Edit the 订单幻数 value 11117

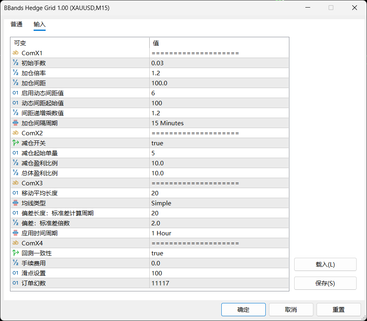click(x=219, y=283)
